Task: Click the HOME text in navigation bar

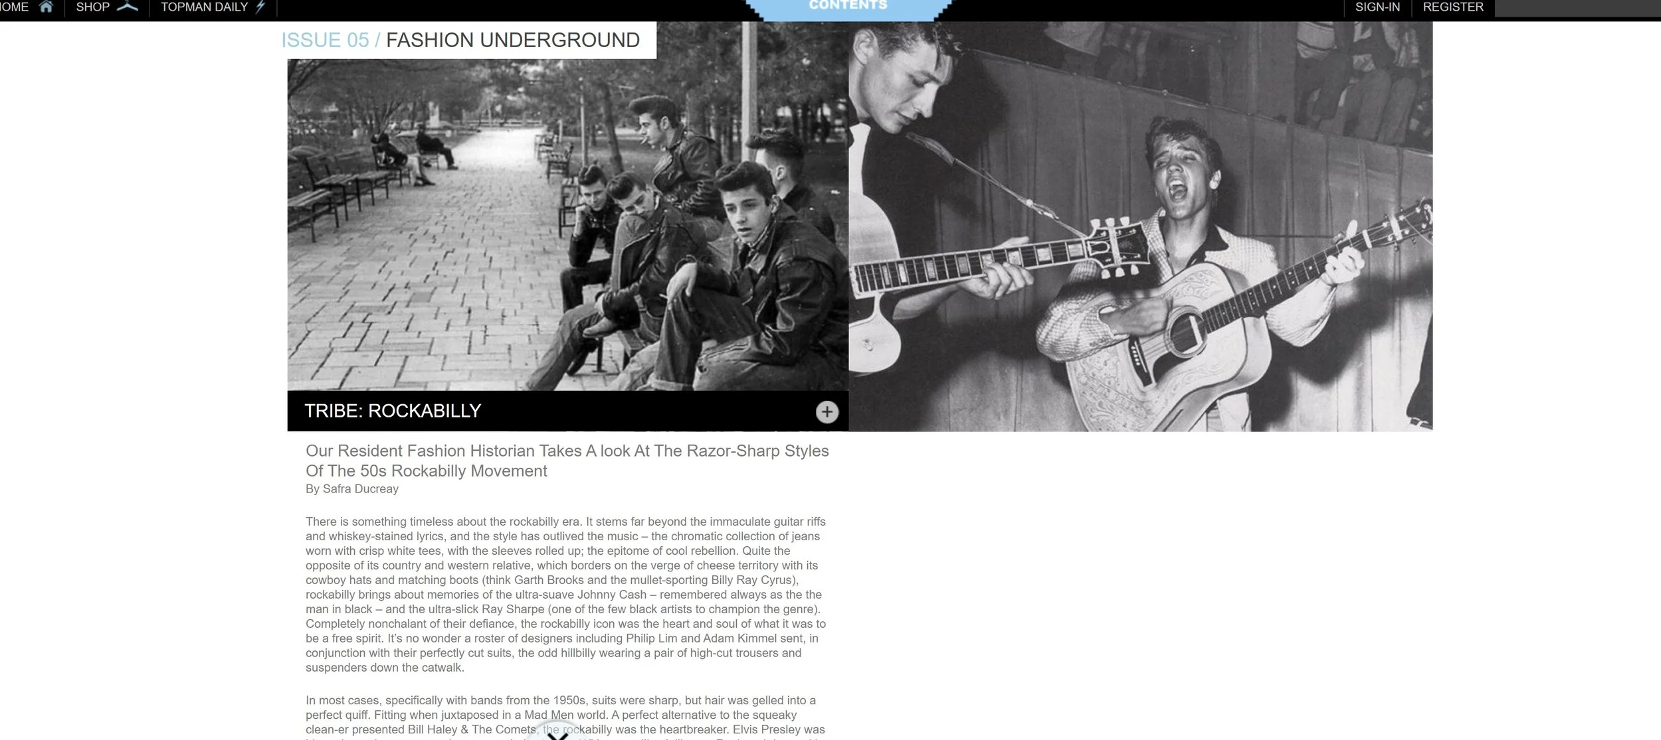Action: click(14, 7)
